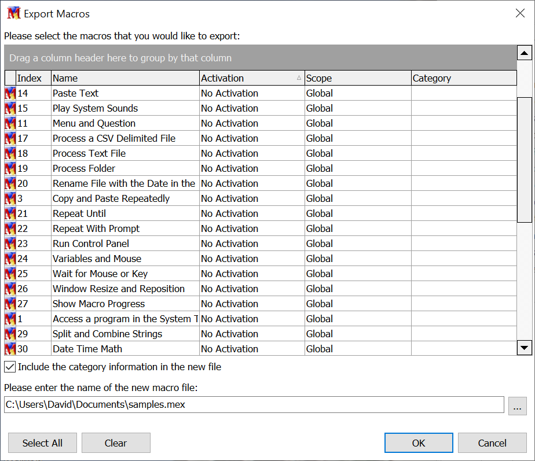Click the Category column header
Viewport: 535px width, 461px height.
(463, 78)
